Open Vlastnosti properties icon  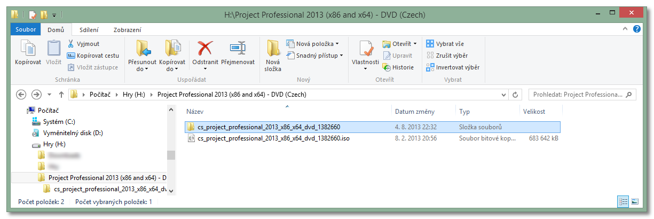(x=366, y=48)
